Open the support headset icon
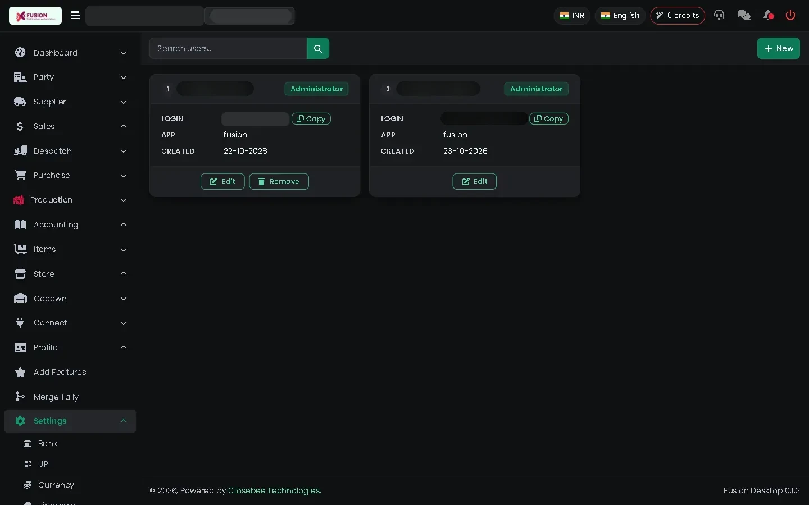 pos(719,15)
